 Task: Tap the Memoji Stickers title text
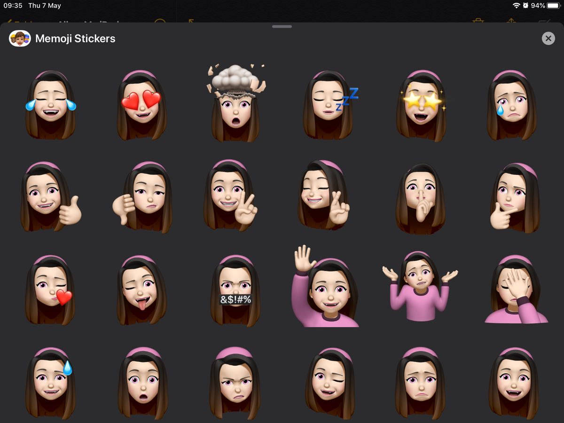[x=75, y=39]
